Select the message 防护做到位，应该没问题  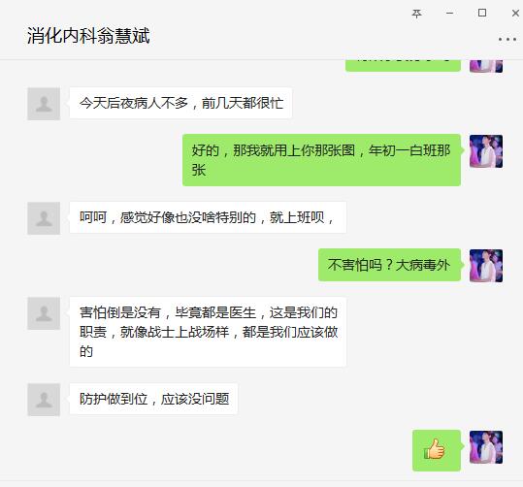(153, 399)
